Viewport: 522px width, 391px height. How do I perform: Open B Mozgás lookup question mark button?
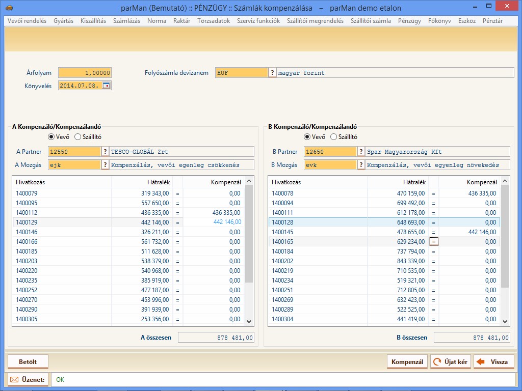[361, 165]
